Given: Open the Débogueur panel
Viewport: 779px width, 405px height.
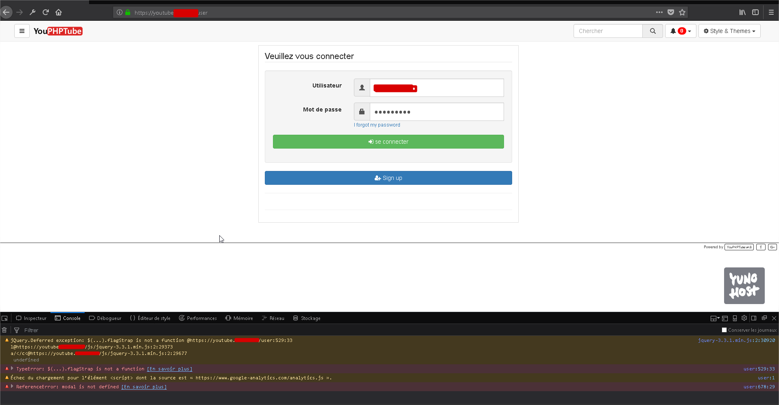Looking at the screenshot, I should tap(105, 318).
